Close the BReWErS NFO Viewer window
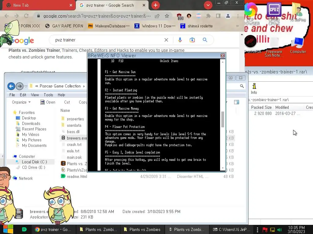 (x=223, y=55)
